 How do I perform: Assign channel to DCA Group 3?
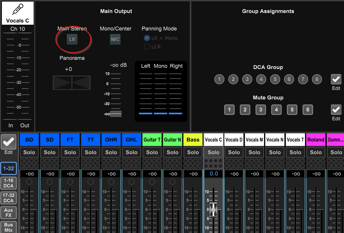coord(247,79)
